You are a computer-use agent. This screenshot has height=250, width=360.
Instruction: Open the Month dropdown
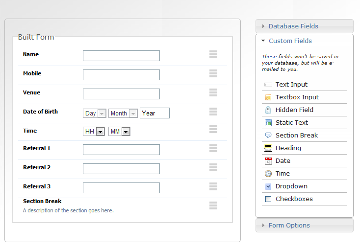tap(123, 114)
